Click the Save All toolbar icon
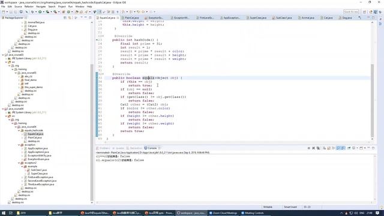This screenshot has width=384, height=216. pyautogui.click(x=15, y=12)
